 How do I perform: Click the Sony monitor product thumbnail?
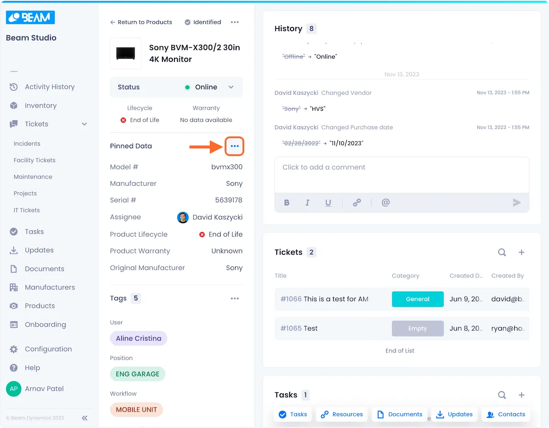[126, 54]
